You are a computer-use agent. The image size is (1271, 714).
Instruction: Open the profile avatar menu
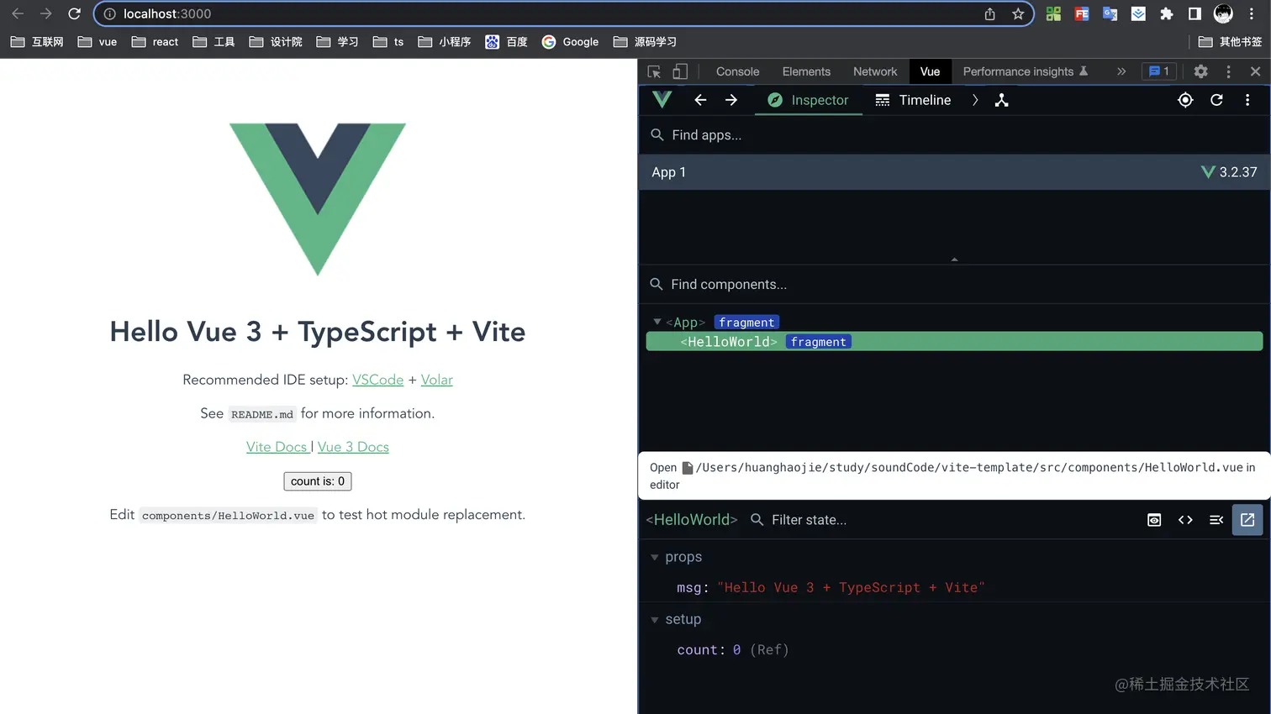click(1223, 13)
